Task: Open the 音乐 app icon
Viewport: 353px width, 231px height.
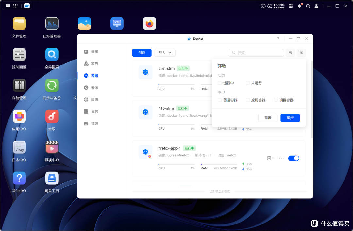Action: point(52,117)
